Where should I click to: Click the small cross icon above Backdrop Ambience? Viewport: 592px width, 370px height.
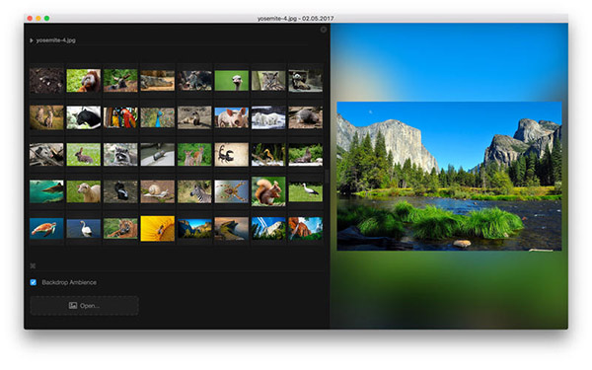(x=33, y=265)
